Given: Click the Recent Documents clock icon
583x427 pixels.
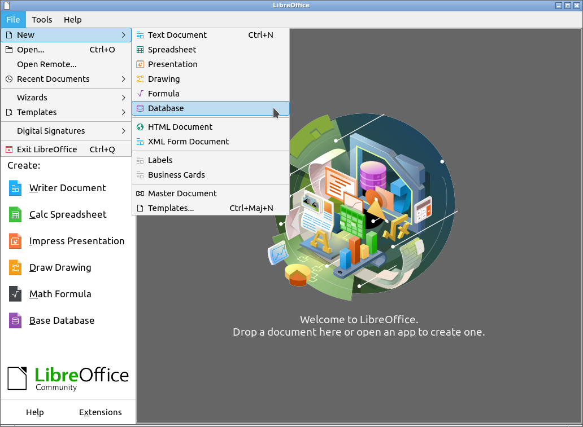Looking at the screenshot, I should tap(9, 79).
